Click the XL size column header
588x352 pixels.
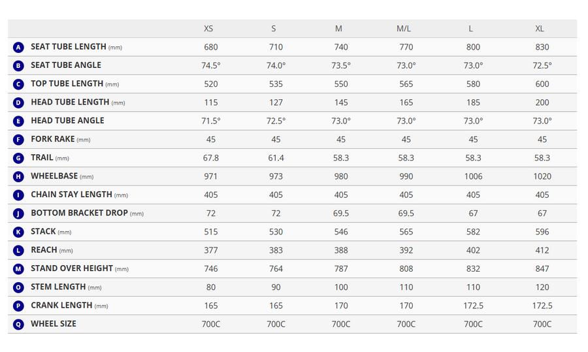pos(540,29)
